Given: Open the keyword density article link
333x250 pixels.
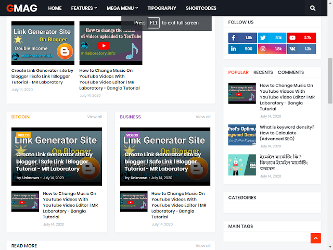Looking at the screenshot, I should (287, 133).
